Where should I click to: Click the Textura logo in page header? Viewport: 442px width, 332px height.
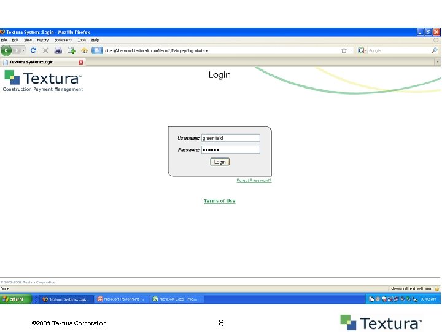tap(43, 81)
